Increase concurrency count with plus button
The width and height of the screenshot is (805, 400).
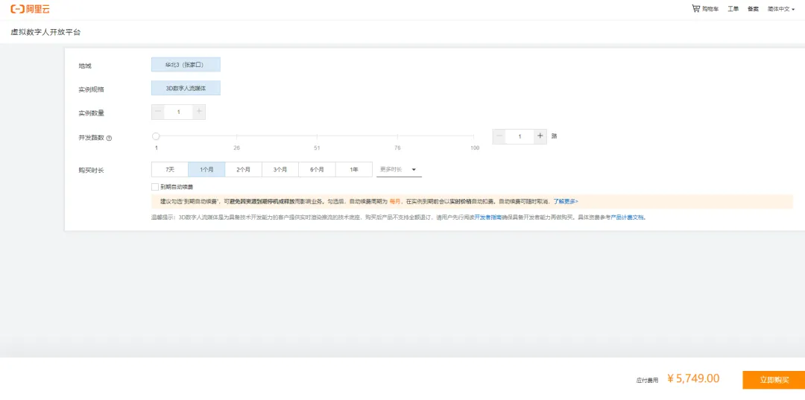click(540, 136)
